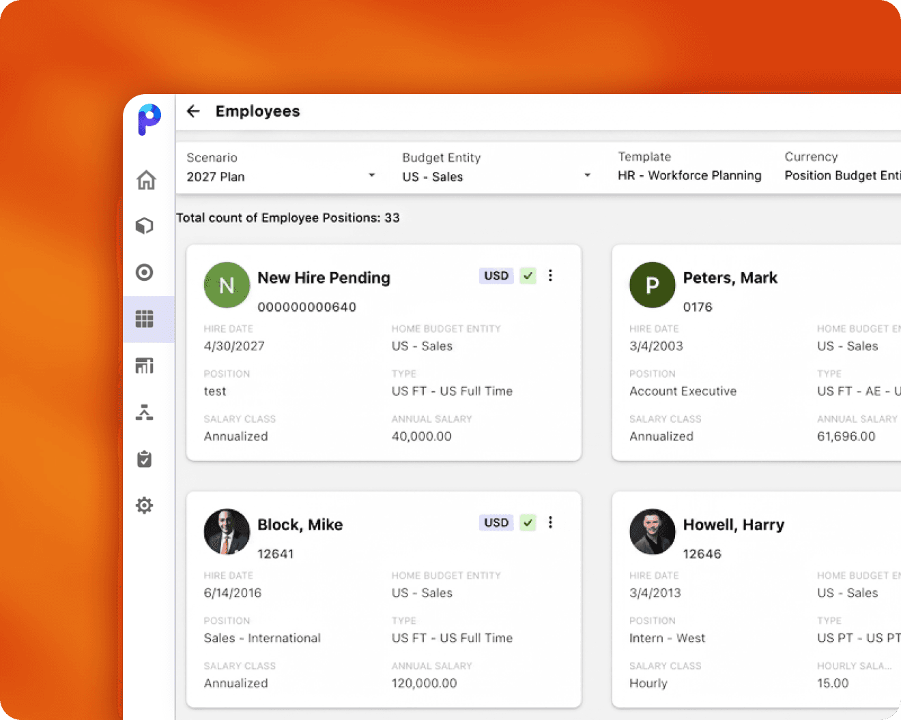Click hire date 3/4/2013
Viewport: 901px width, 720px height.
click(x=655, y=592)
